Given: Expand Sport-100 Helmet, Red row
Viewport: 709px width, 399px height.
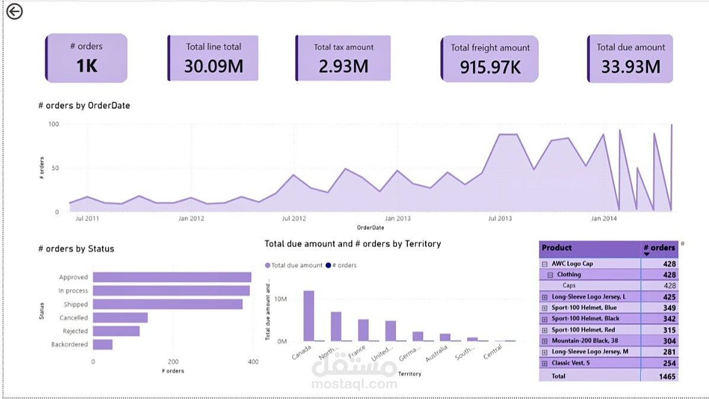Looking at the screenshot, I should 544,330.
